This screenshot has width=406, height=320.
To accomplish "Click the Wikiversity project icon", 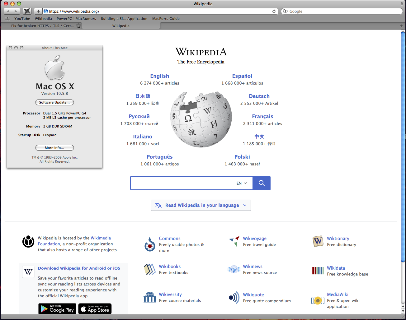I will pos(150,297).
